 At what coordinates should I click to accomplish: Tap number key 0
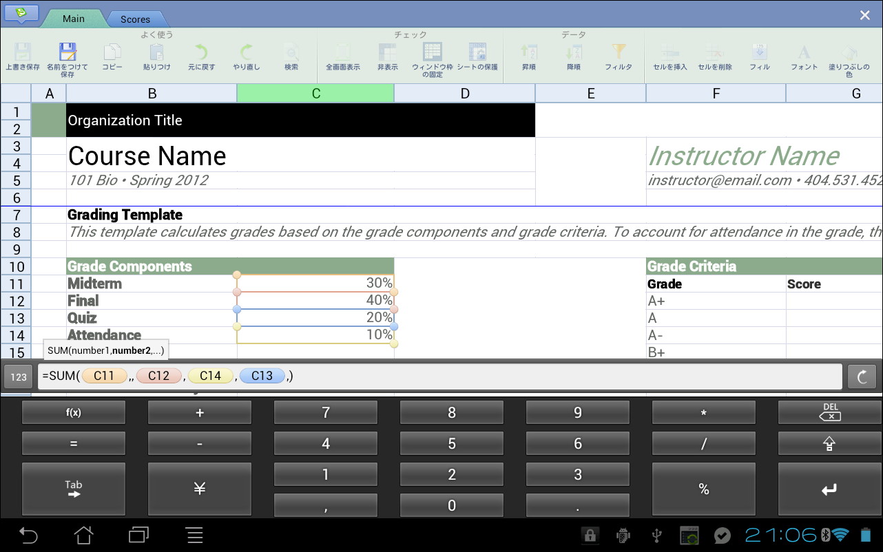[x=452, y=505]
